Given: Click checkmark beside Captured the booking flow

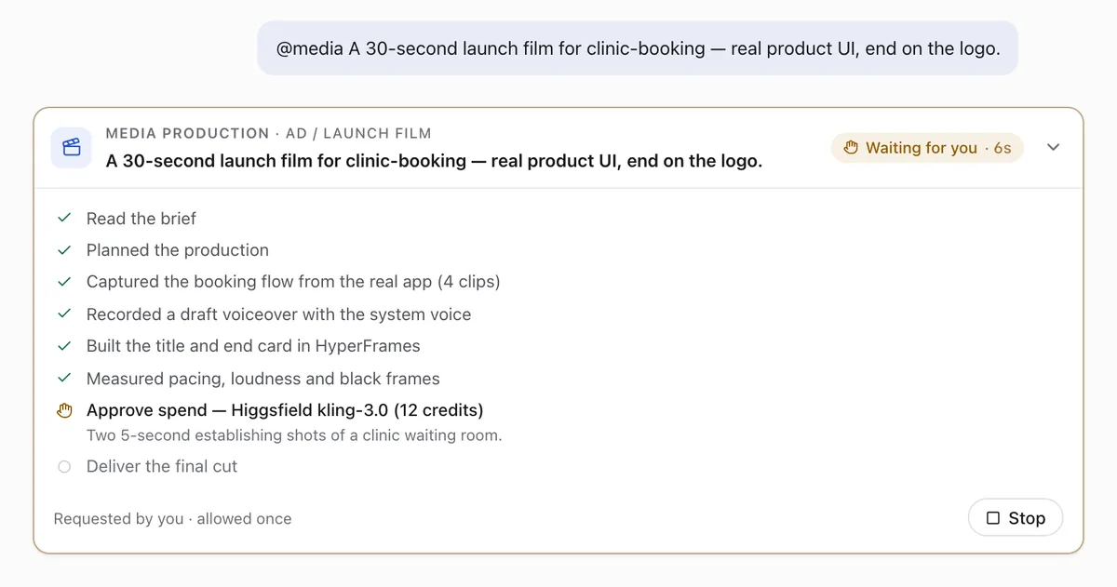Looking at the screenshot, I should [64, 282].
